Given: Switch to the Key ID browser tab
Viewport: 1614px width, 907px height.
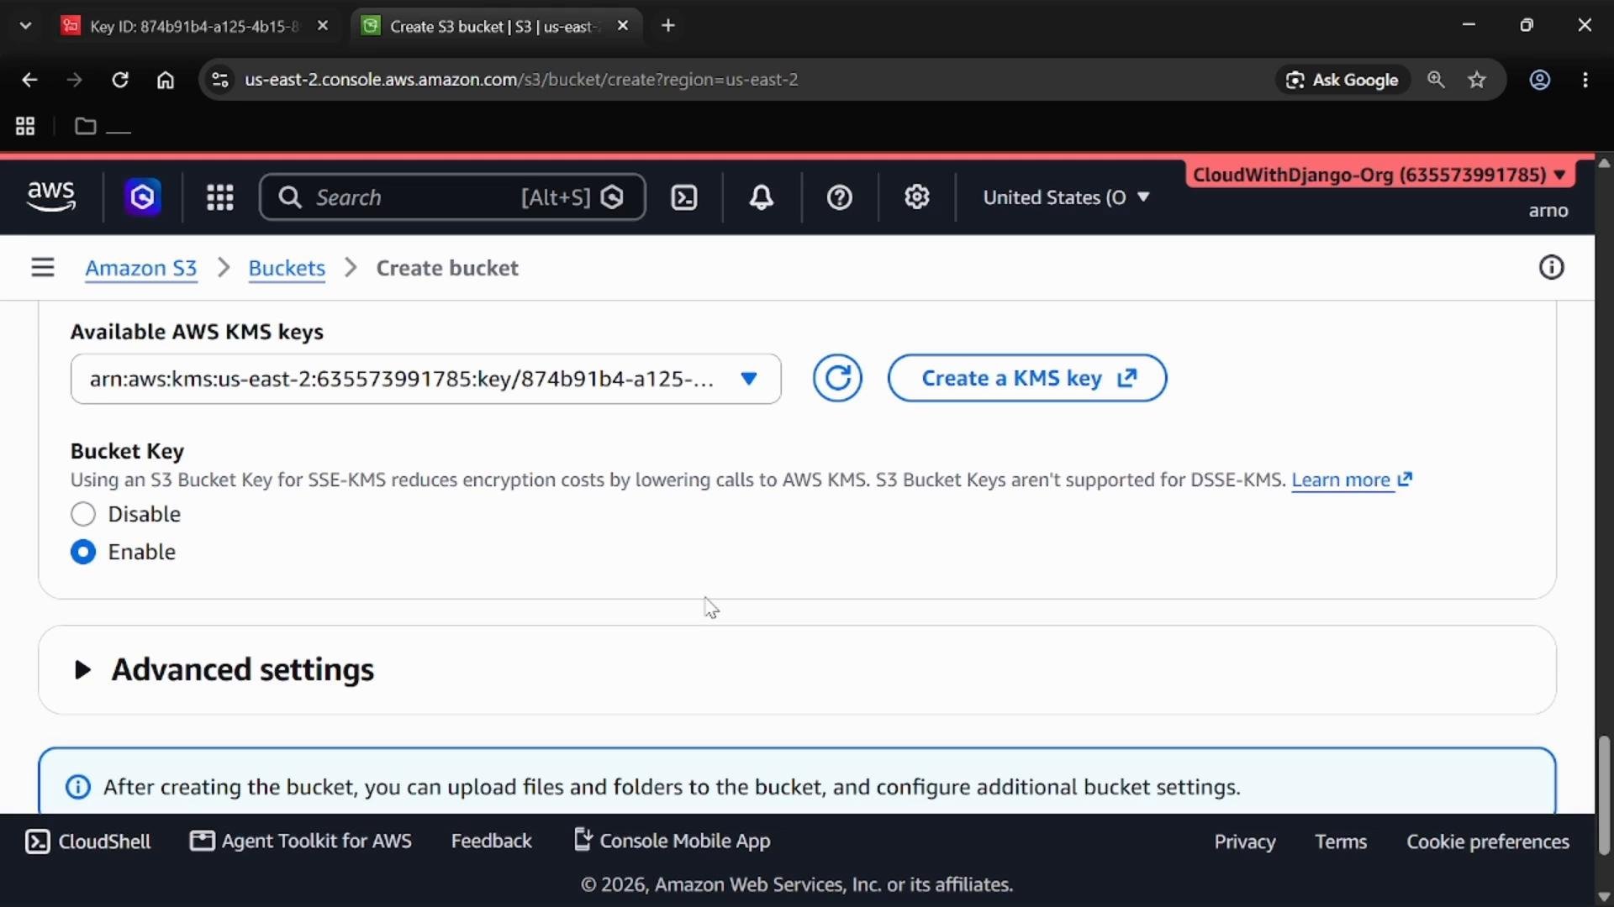Looking at the screenshot, I should click(193, 26).
